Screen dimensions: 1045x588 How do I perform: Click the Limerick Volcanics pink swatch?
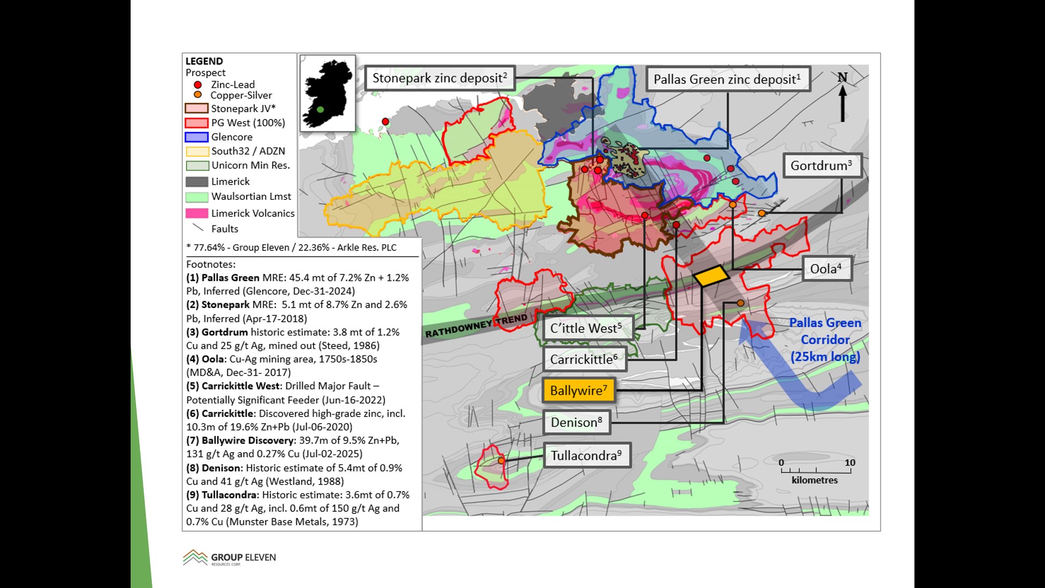196,213
